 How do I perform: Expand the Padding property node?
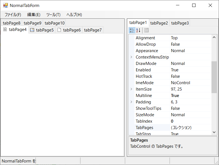131,102
